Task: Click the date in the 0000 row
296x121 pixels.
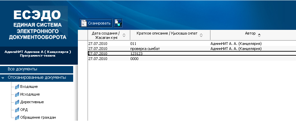Action: (98, 59)
